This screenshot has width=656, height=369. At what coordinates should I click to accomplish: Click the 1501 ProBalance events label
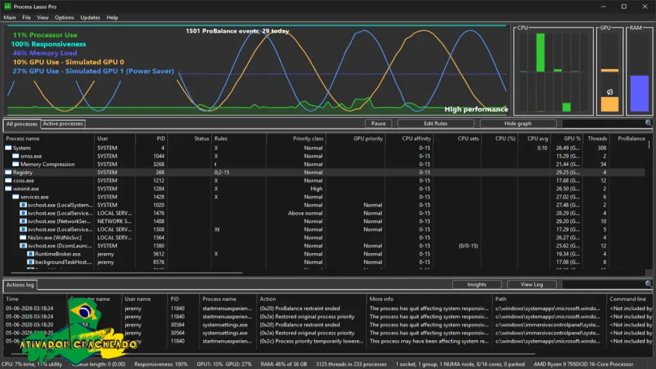click(237, 31)
